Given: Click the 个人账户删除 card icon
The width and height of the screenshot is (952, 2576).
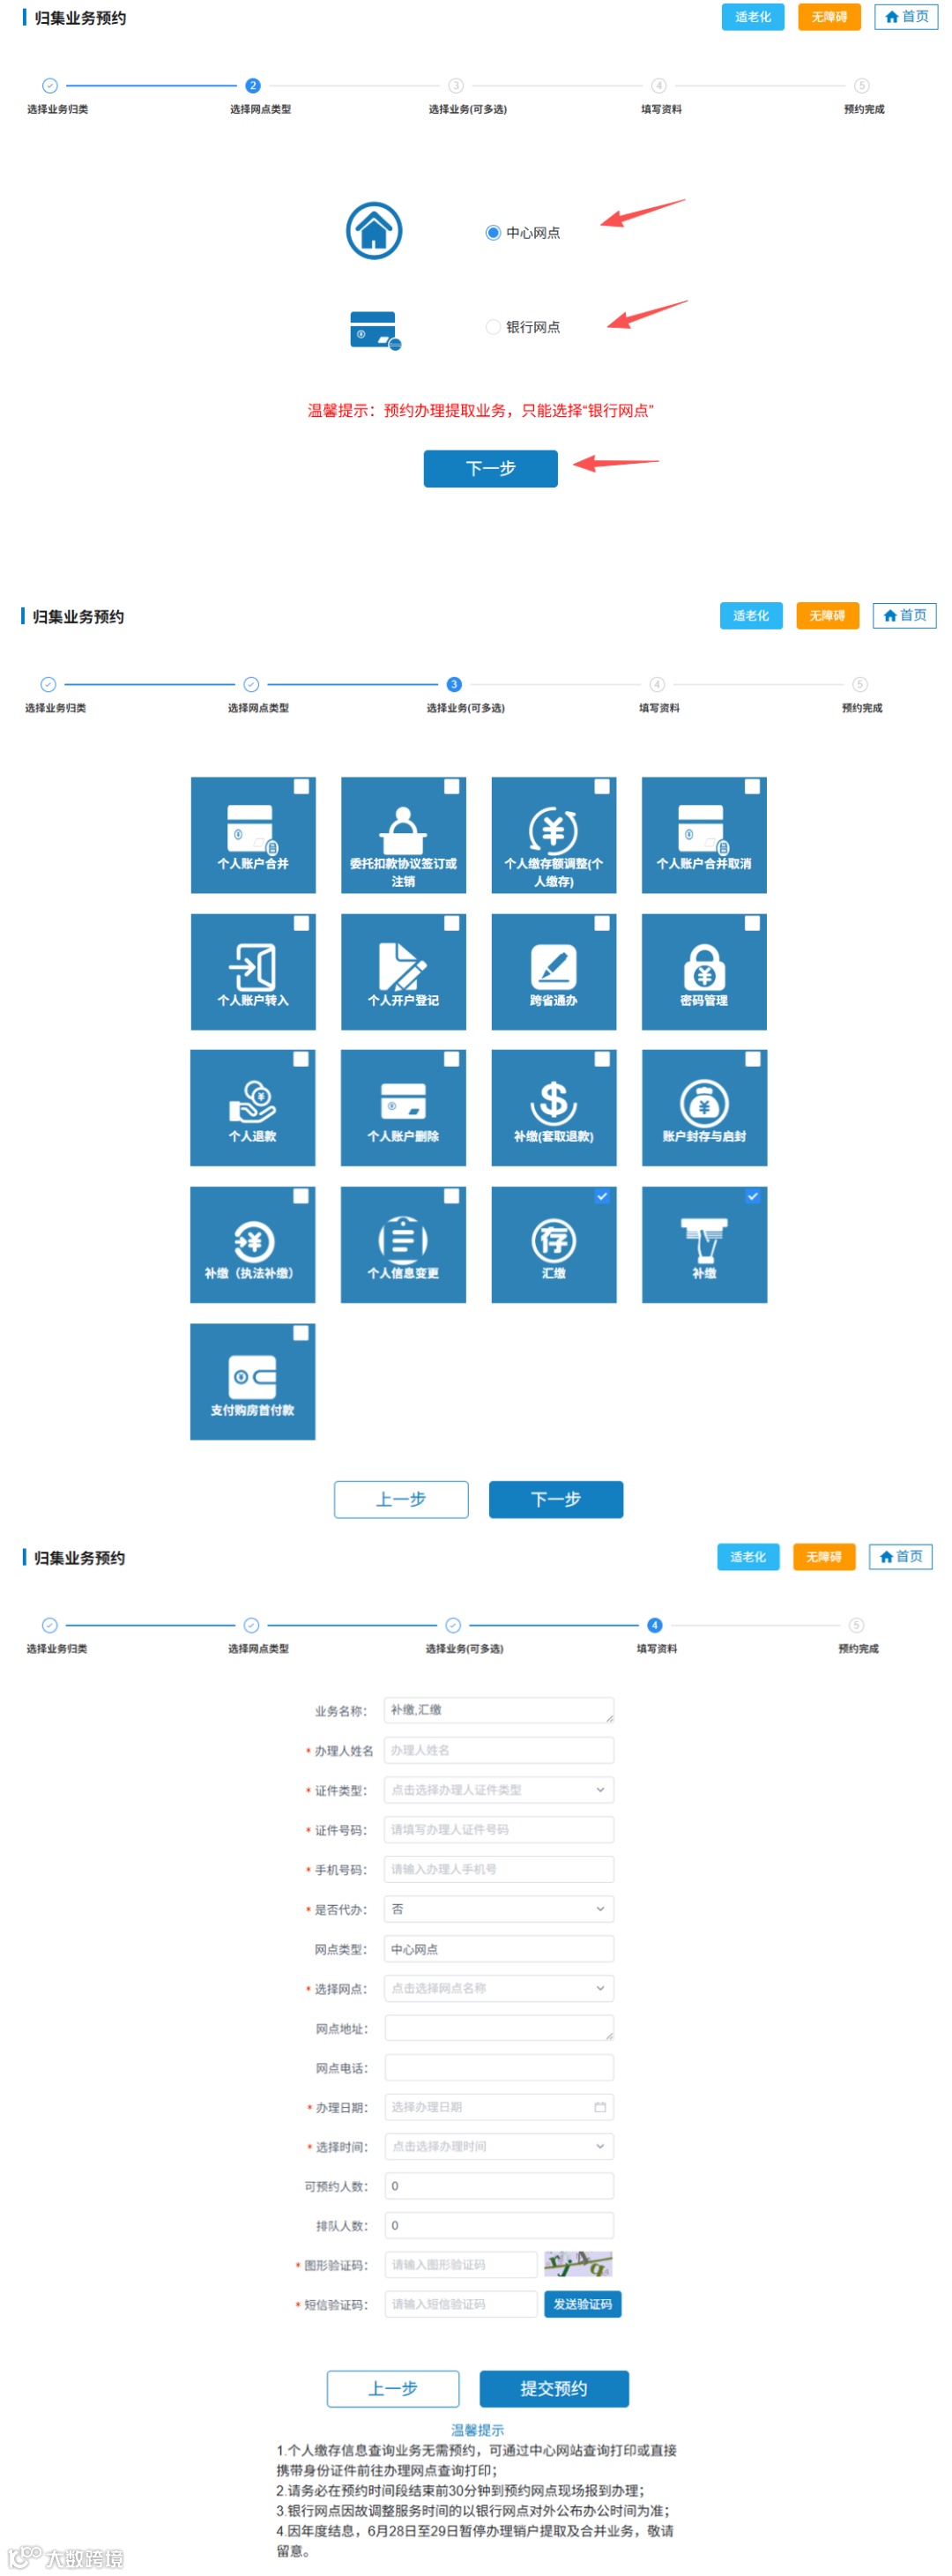Looking at the screenshot, I should pyautogui.click(x=403, y=1102).
